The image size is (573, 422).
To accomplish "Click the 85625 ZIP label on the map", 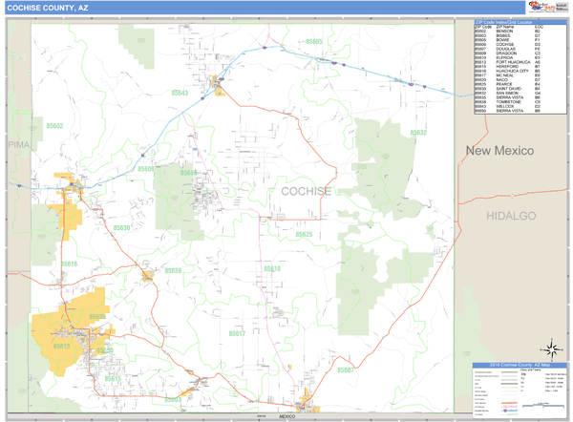I will [304, 235].
